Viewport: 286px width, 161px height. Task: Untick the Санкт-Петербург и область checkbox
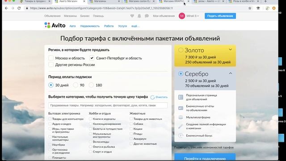click(92, 58)
